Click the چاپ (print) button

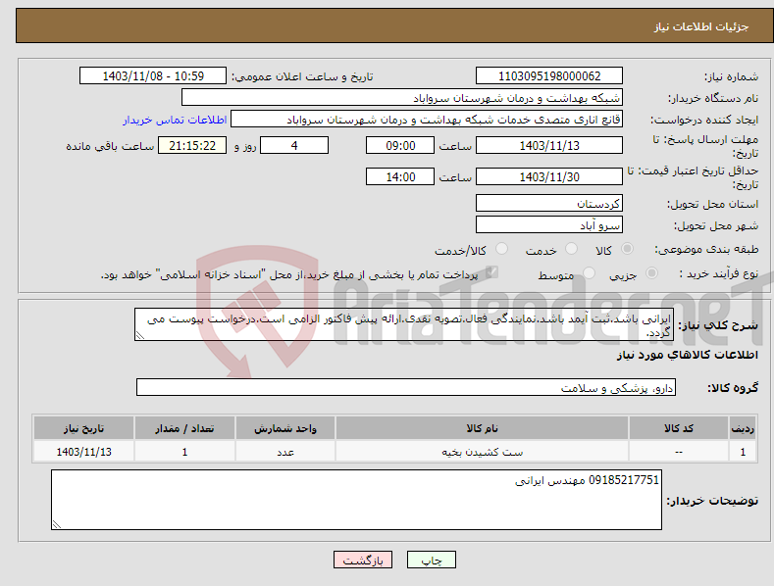431,560
